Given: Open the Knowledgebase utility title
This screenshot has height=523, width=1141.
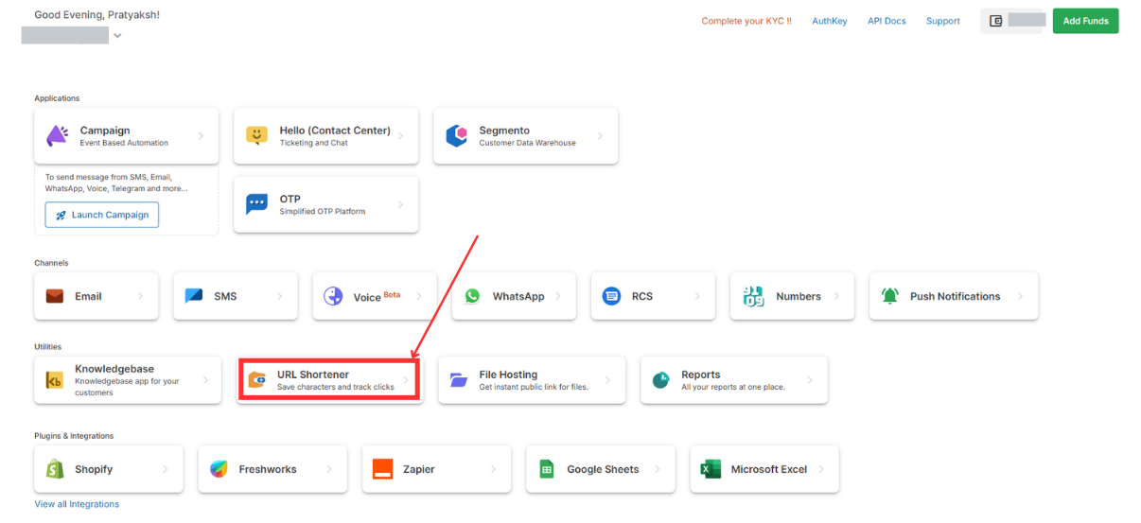Looking at the screenshot, I should click(x=114, y=369).
